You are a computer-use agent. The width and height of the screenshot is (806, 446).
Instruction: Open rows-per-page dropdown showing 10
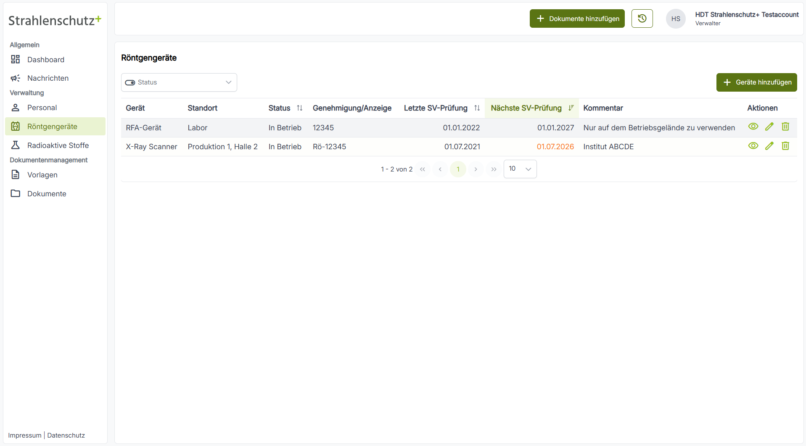click(520, 169)
